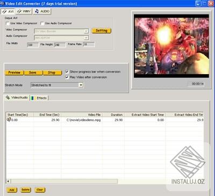The height and width of the screenshot is (196, 215).
Task: Open the Stretch Mode dropdown
Action: (81, 85)
